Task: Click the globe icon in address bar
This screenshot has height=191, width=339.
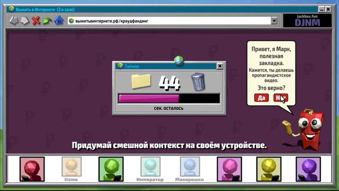Action: (x=72, y=21)
